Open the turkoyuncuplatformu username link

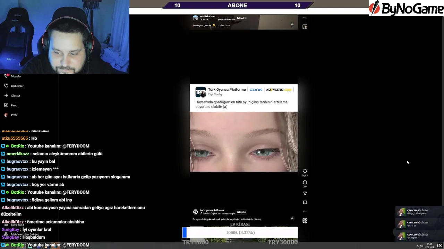[212, 210]
